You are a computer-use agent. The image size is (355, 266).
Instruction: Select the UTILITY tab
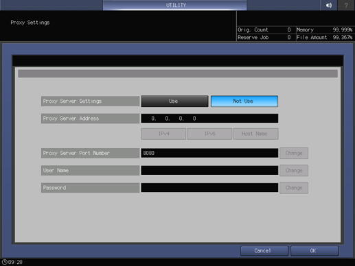point(175,5)
